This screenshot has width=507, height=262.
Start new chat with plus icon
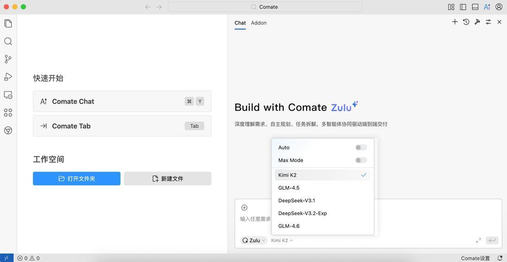(455, 22)
